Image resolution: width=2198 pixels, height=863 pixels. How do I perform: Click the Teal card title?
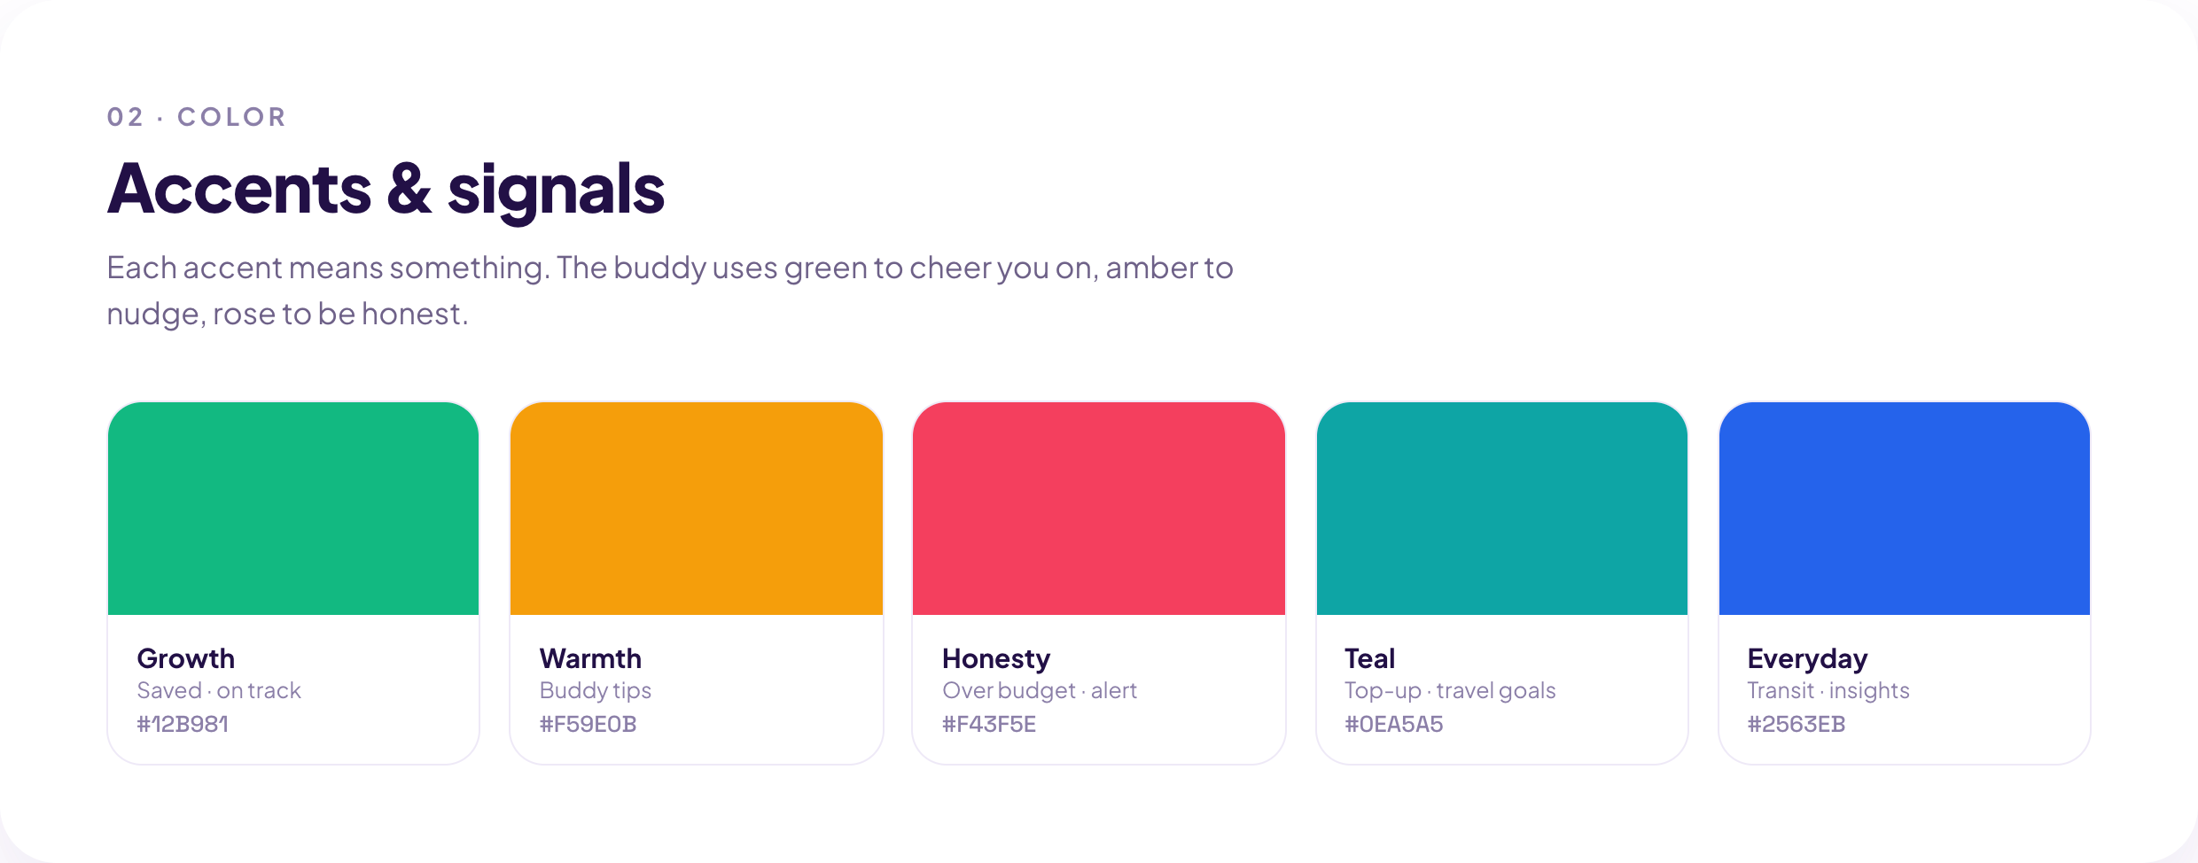[x=1369, y=658]
